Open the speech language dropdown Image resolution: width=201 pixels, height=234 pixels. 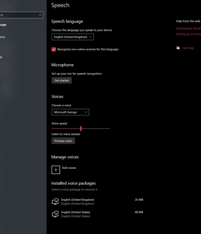73,37
